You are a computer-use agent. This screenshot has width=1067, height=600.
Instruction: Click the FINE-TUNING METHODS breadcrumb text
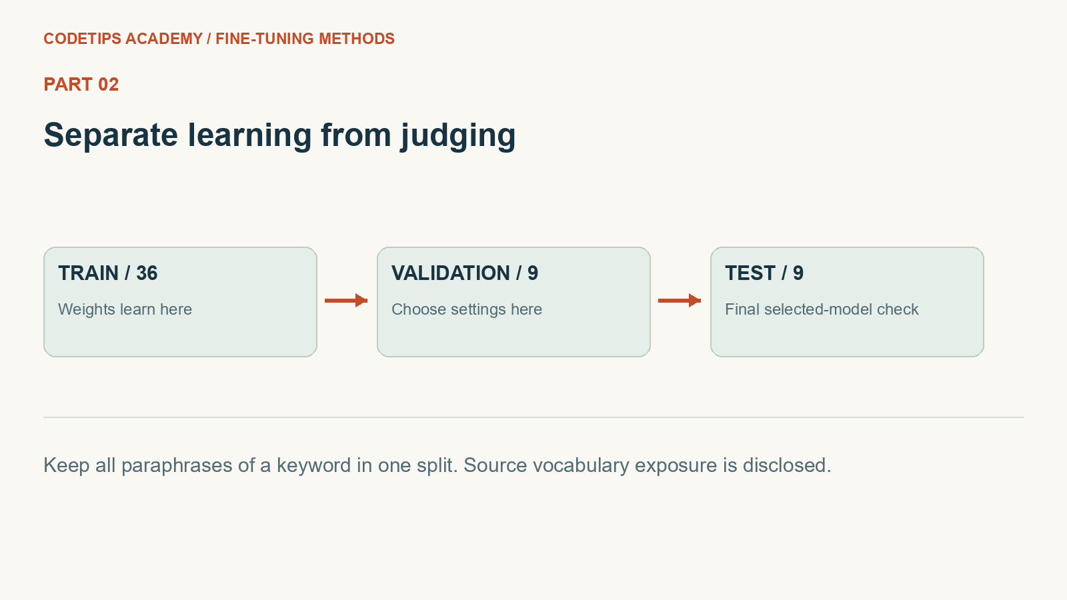[x=305, y=39]
